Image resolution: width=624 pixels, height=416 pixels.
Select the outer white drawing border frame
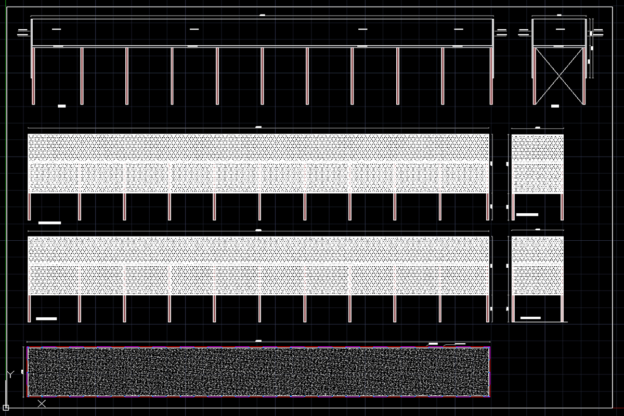tap(309, 207)
